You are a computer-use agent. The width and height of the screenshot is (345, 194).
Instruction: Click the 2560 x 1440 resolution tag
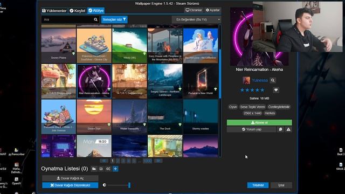[x=252, y=113]
